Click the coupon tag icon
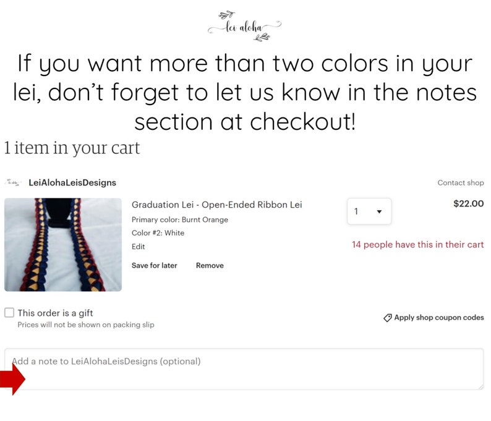Screen dimensions: 491x421 [387, 318]
